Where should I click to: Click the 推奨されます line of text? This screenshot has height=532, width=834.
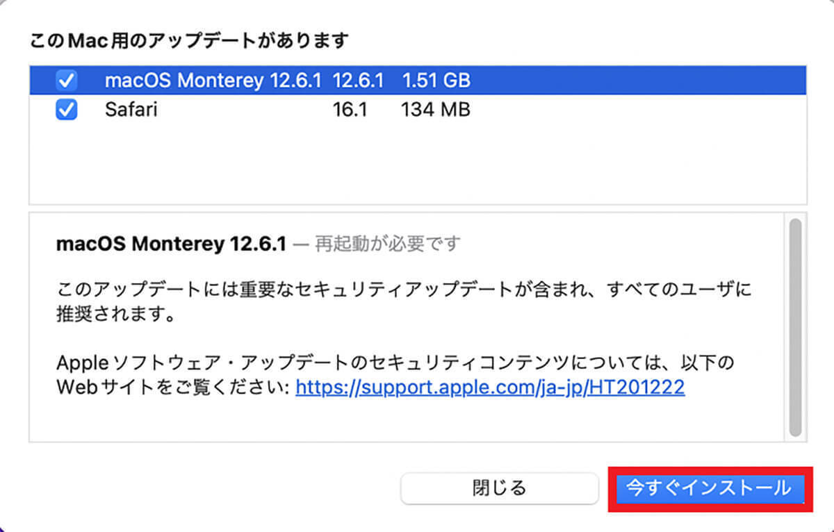[x=114, y=315]
